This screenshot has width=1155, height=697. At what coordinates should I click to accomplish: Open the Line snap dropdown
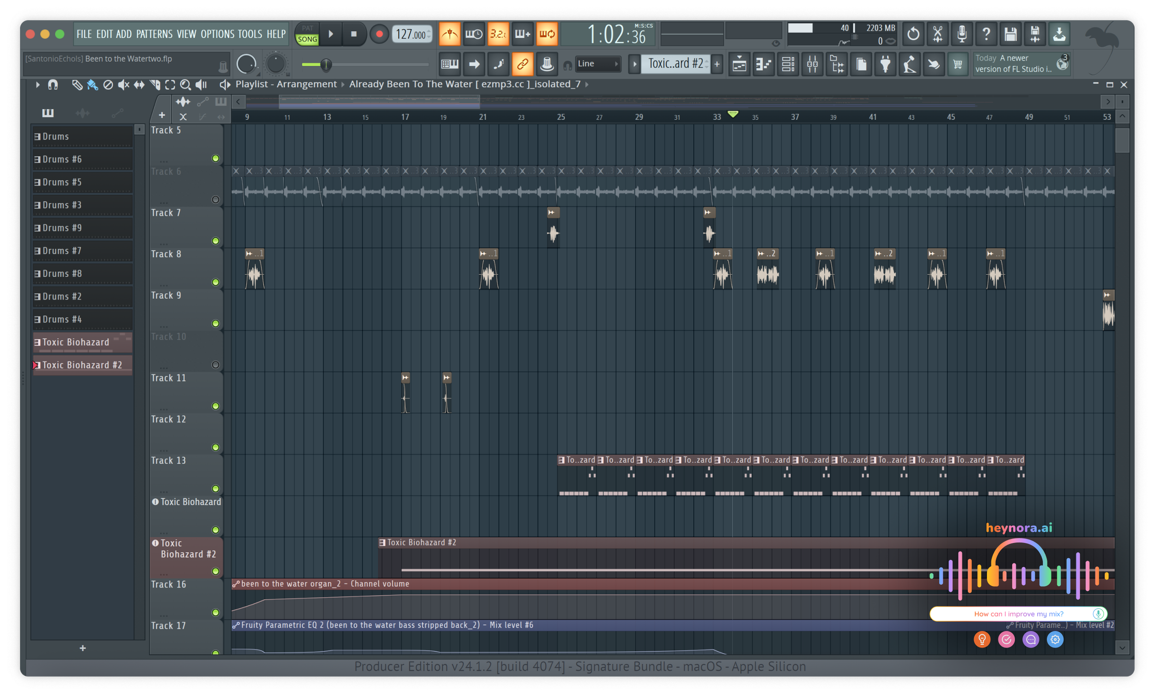pyautogui.click(x=597, y=64)
